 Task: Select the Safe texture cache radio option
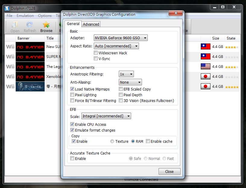131,158
